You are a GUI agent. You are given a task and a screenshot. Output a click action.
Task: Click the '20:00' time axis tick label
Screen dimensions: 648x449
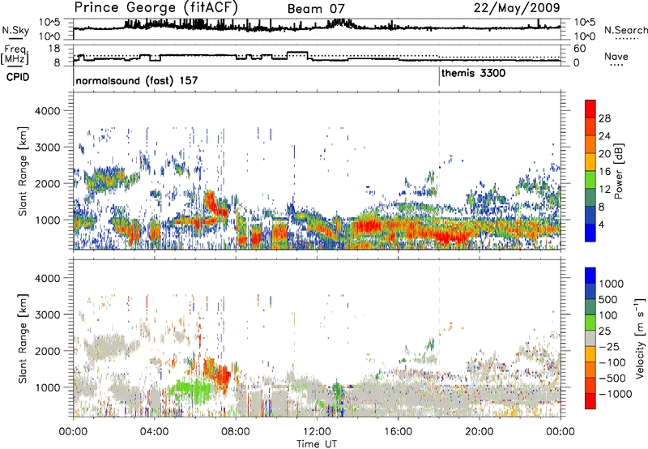[479, 432]
